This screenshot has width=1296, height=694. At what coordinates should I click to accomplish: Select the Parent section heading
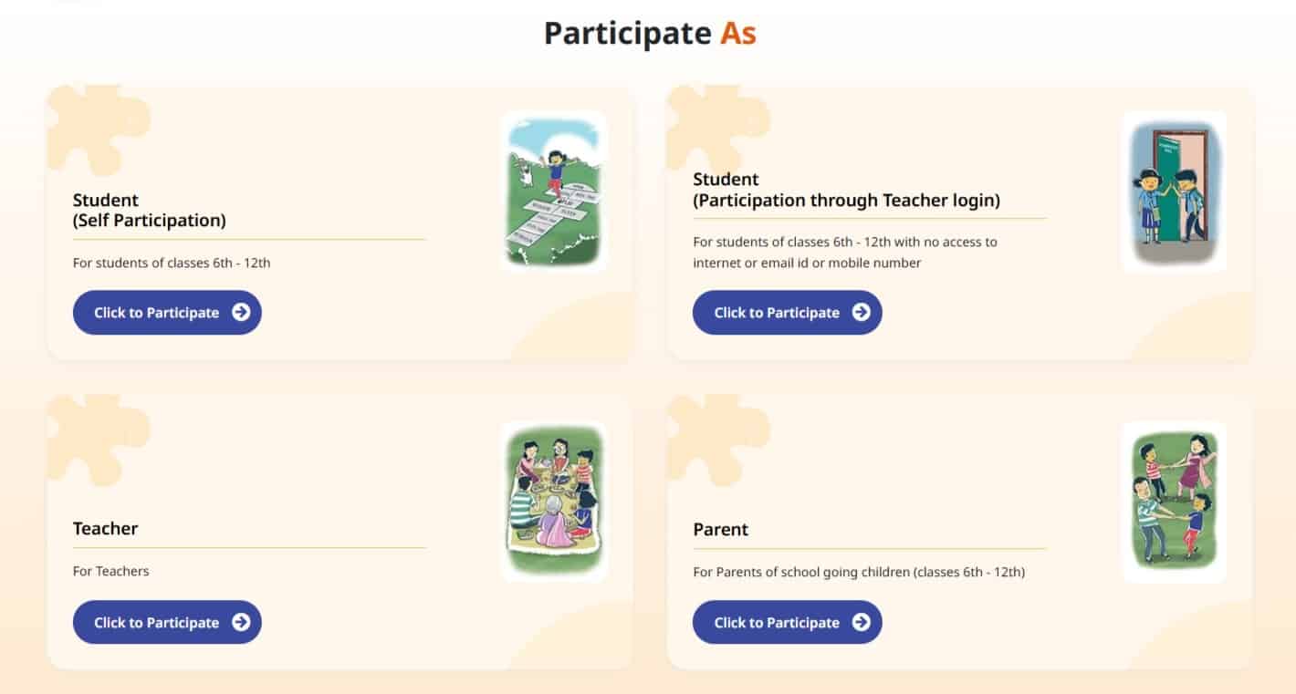pyautogui.click(x=721, y=529)
